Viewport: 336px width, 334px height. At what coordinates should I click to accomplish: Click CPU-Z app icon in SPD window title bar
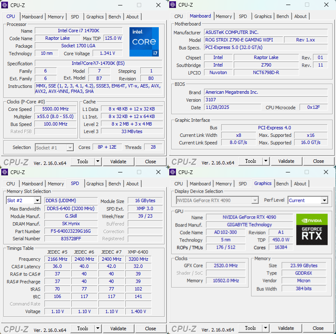click(x=5, y=172)
